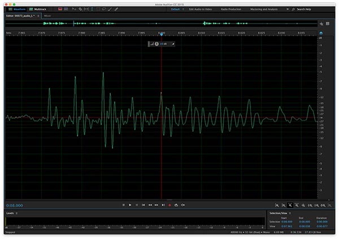
Task: Toggle Loop Playback in the transport bar
Action: [x=176, y=205]
